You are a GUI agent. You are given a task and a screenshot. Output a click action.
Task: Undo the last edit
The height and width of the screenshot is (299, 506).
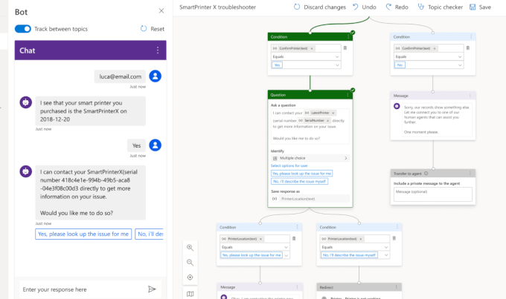click(x=365, y=7)
